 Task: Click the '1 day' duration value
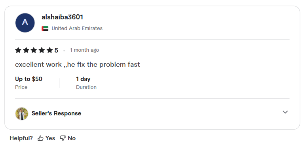pyautogui.click(x=83, y=79)
